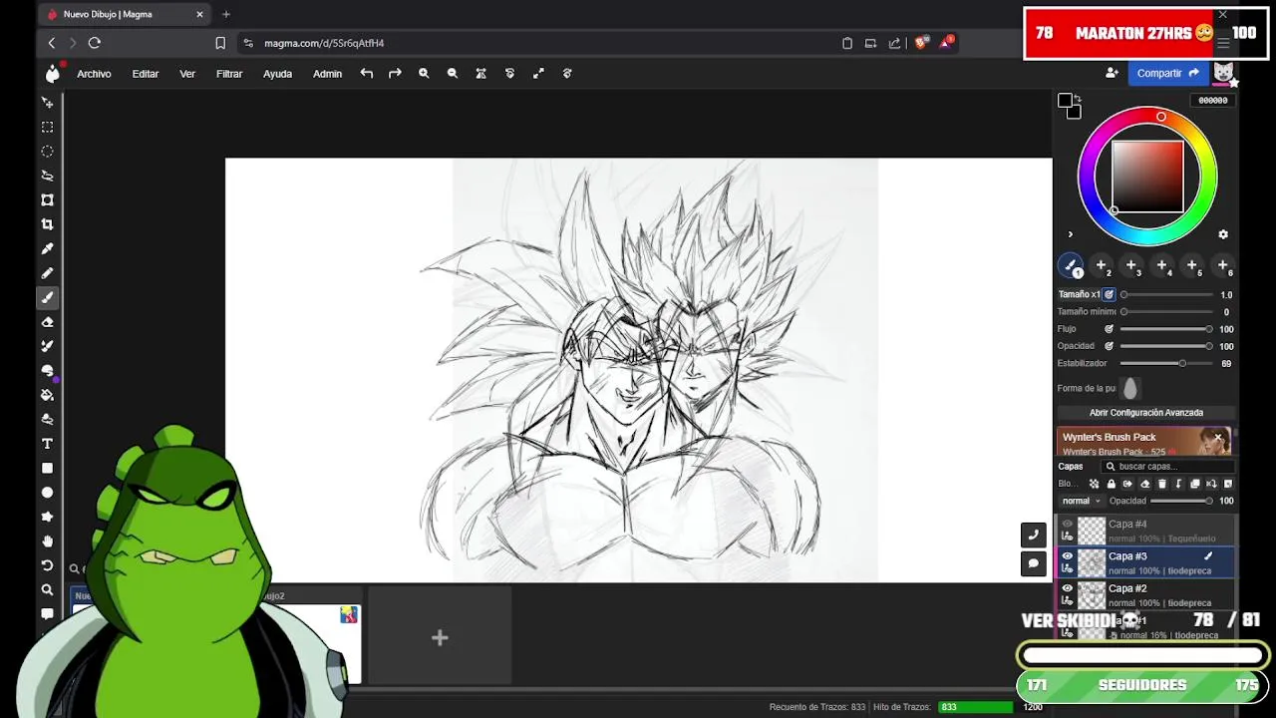1276x718 pixels.
Task: Open voice call panel button
Action: click(1033, 535)
